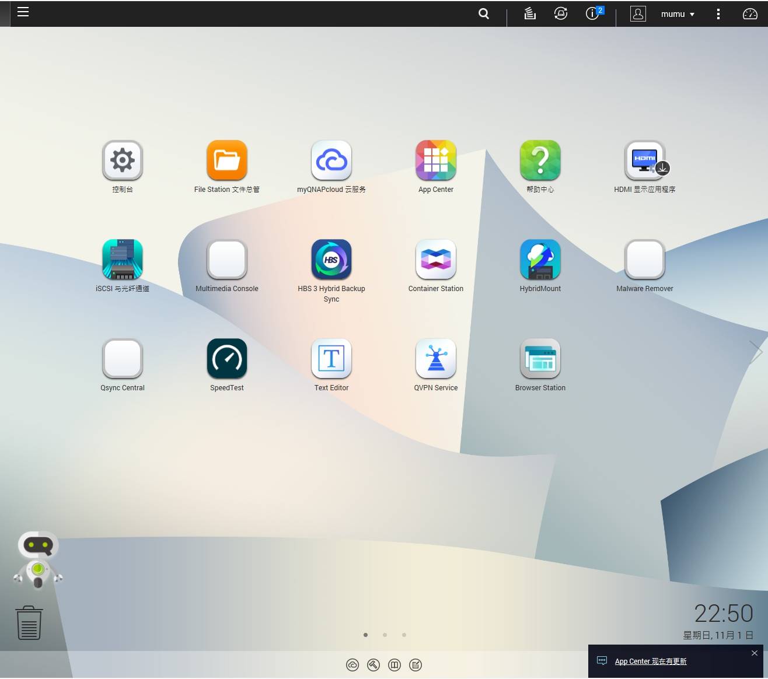Viewport: 768px width, 679px height.
Task: Open the dashboard gauge in top bar
Action: click(750, 13)
